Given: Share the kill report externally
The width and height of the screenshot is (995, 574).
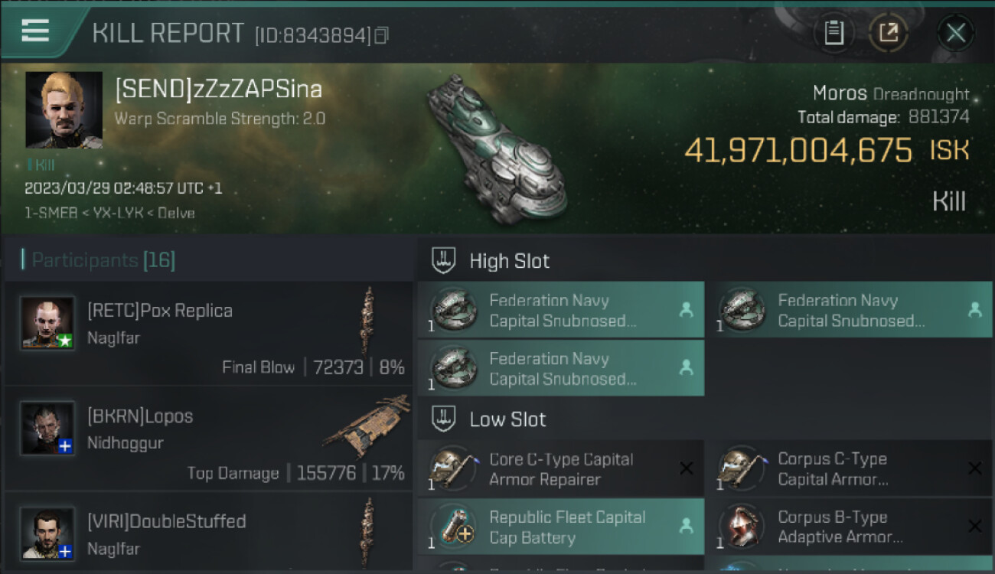Looking at the screenshot, I should [x=888, y=33].
